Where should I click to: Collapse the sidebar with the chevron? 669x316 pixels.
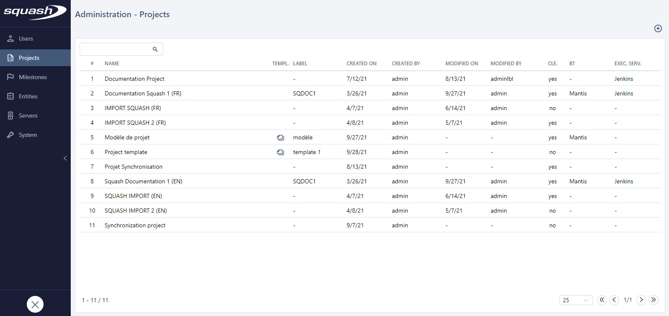click(65, 158)
